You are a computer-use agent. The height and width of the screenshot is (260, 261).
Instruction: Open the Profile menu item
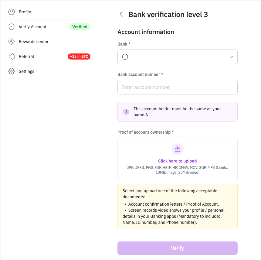click(25, 12)
